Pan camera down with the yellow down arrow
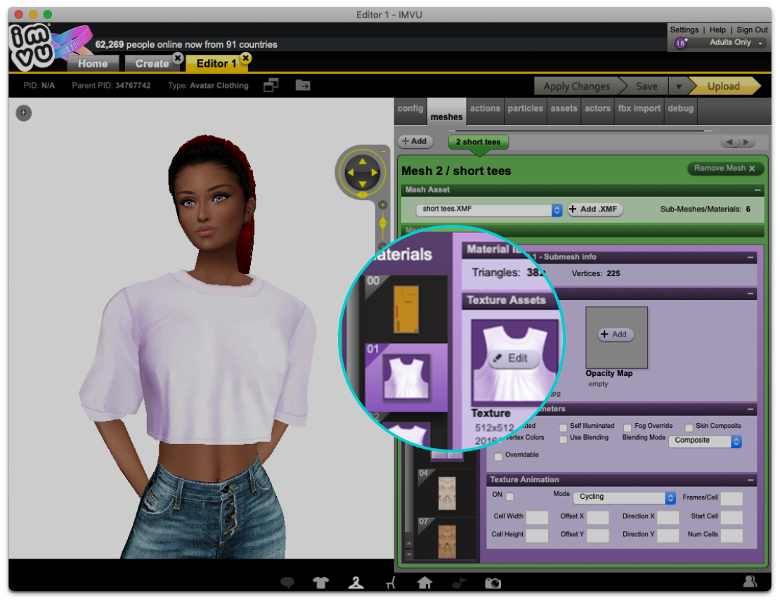Screen dimensions: 780x600 [362, 184]
